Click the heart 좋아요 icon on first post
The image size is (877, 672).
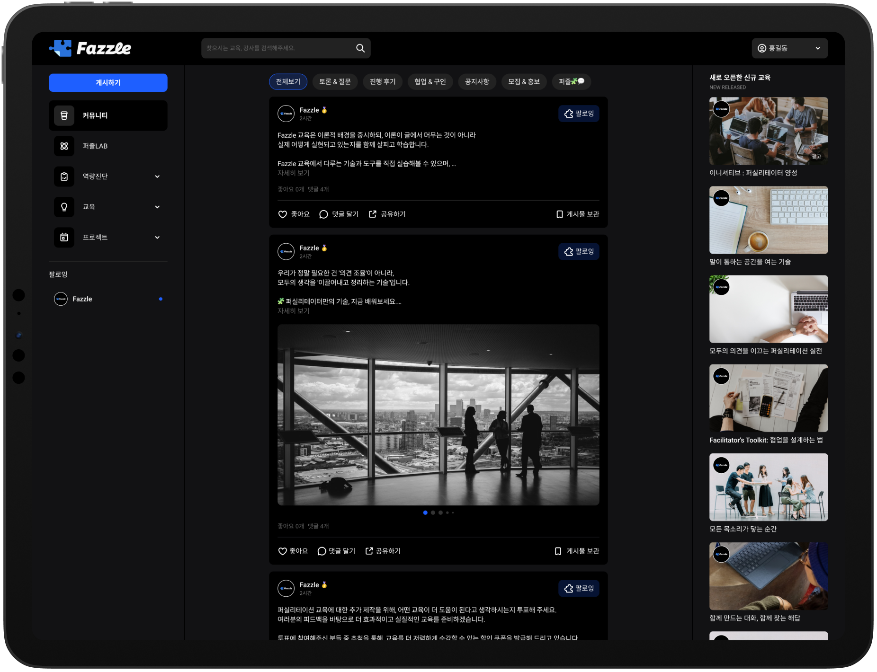(283, 214)
